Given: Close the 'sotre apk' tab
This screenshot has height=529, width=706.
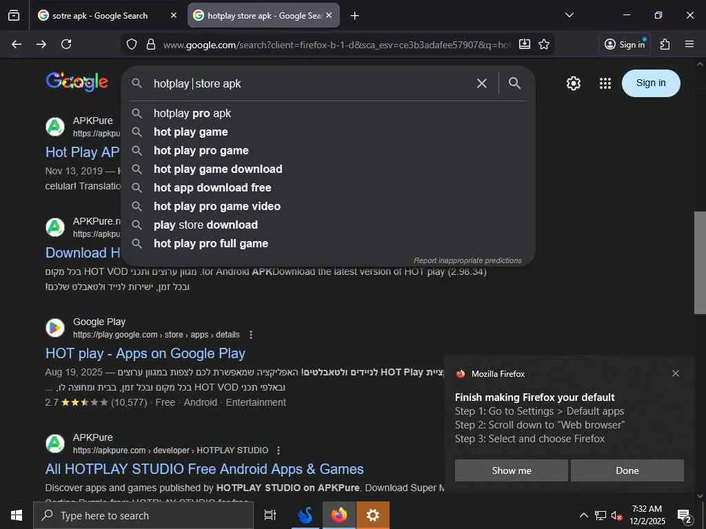Looking at the screenshot, I should click(x=174, y=15).
